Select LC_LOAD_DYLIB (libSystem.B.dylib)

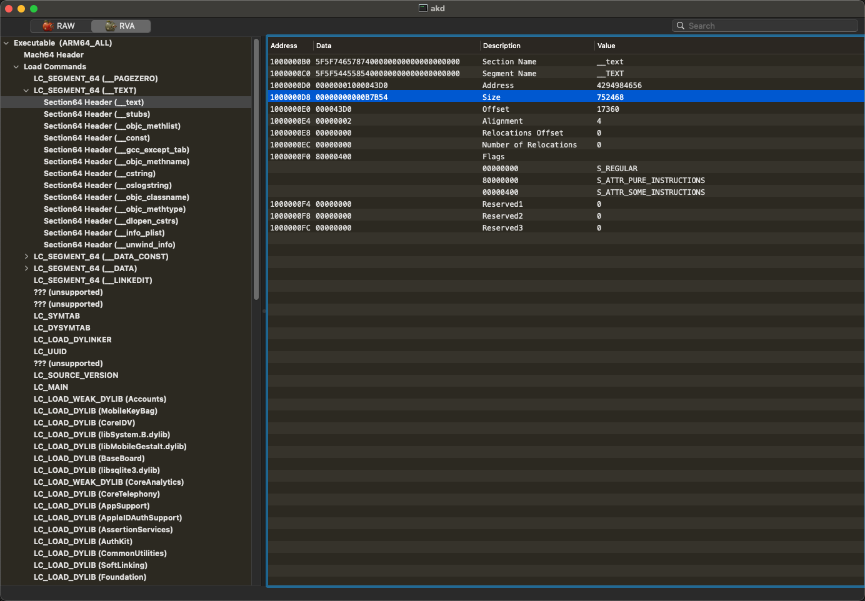tap(102, 435)
